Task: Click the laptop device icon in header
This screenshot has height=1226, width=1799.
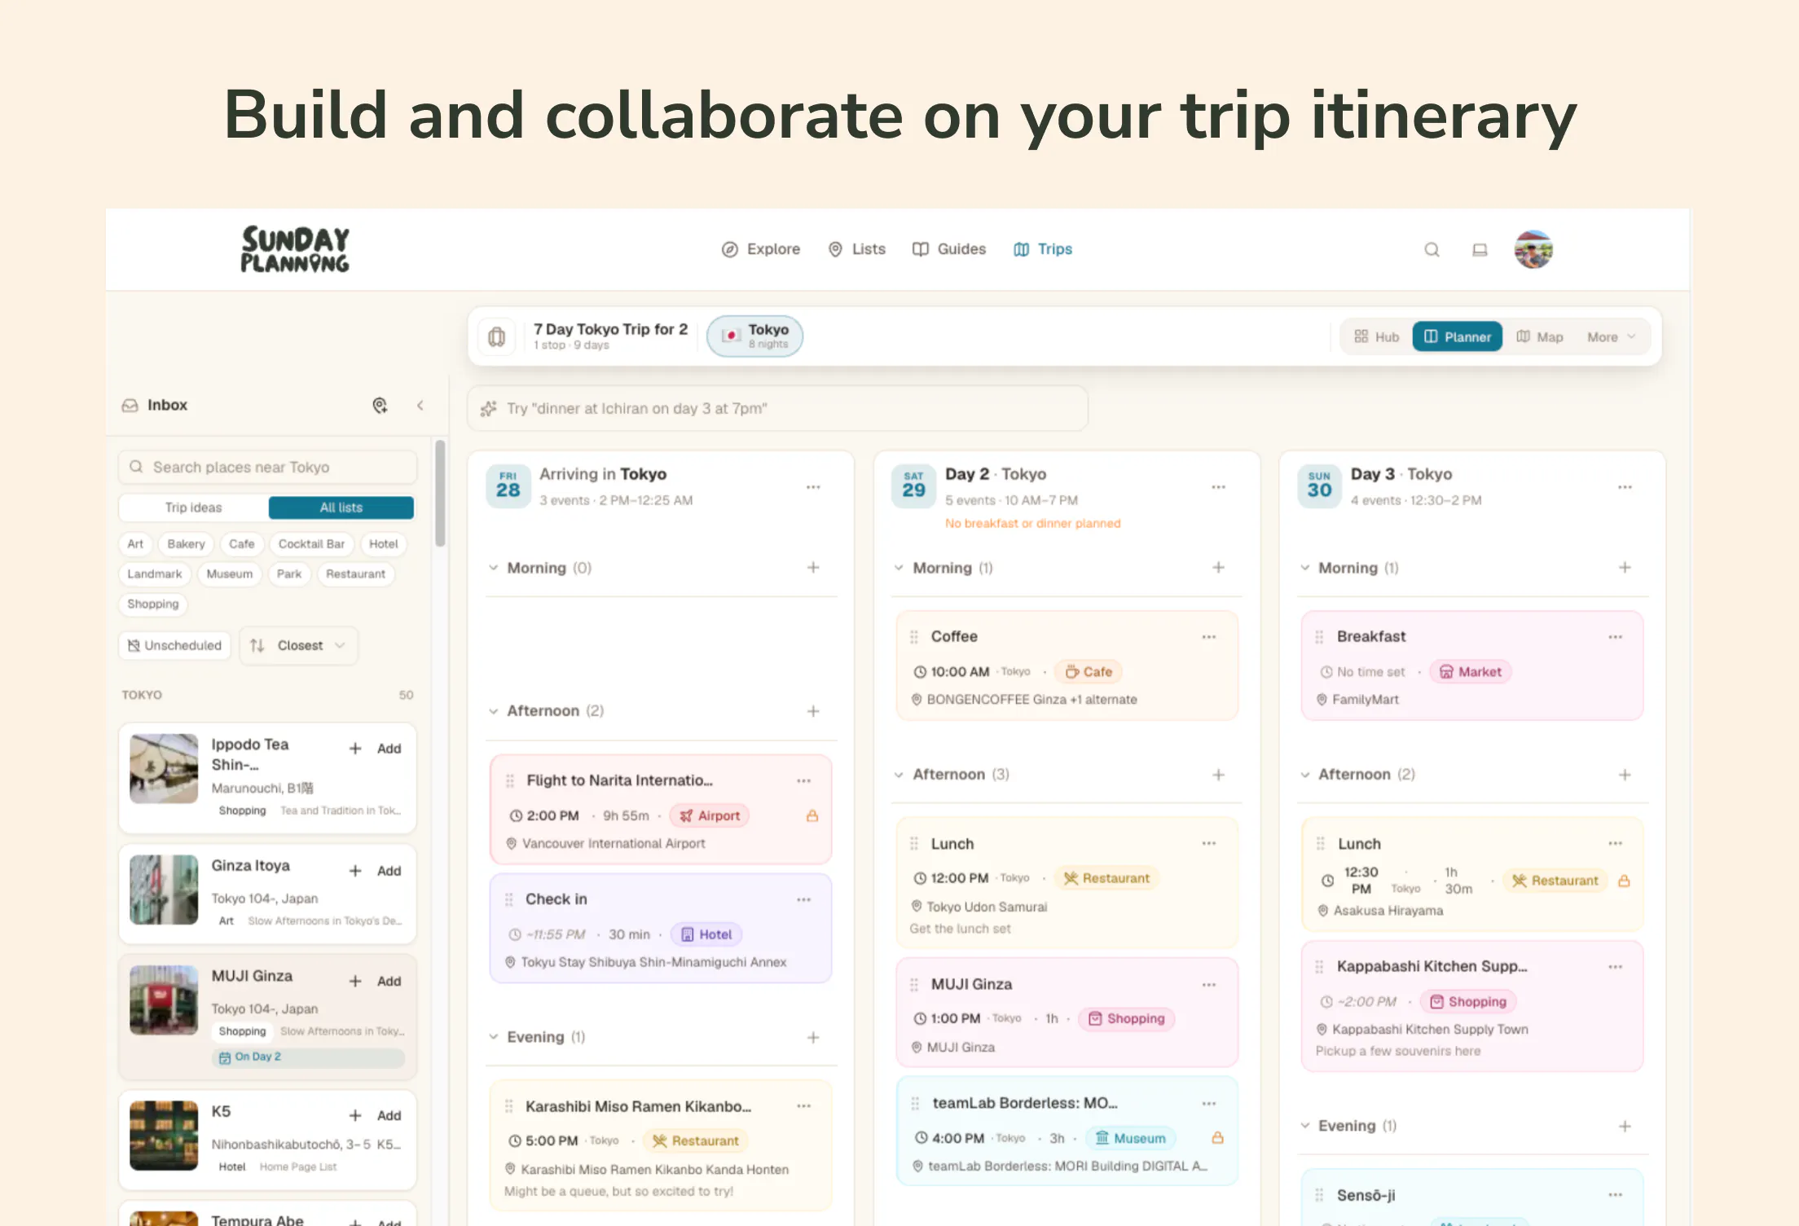Action: (1480, 249)
